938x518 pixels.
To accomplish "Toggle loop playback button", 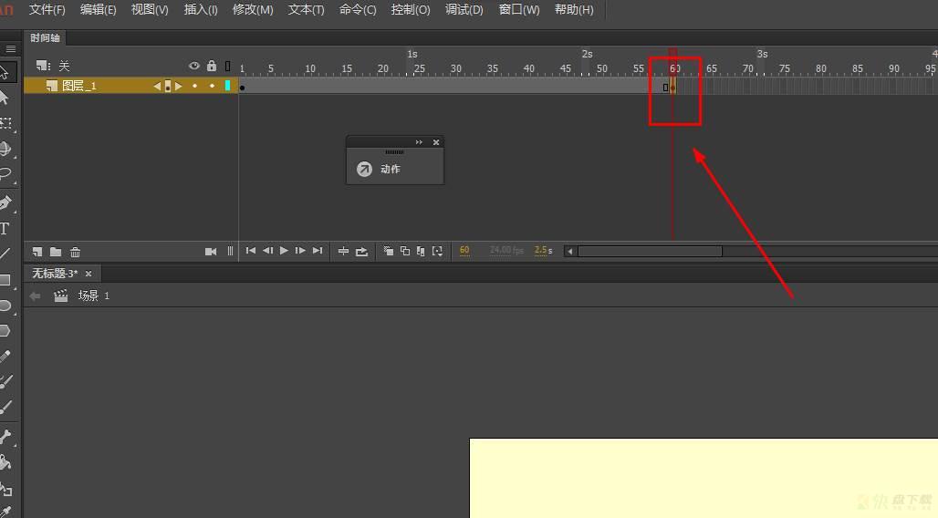I will click(361, 251).
